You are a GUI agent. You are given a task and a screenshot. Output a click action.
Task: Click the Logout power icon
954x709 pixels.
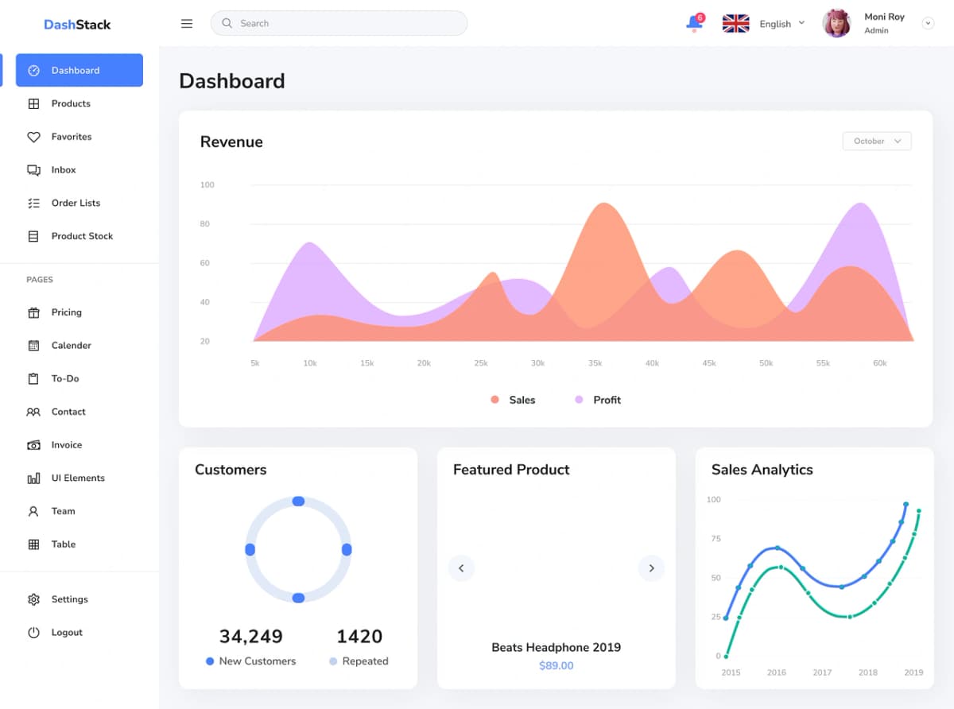tap(33, 633)
